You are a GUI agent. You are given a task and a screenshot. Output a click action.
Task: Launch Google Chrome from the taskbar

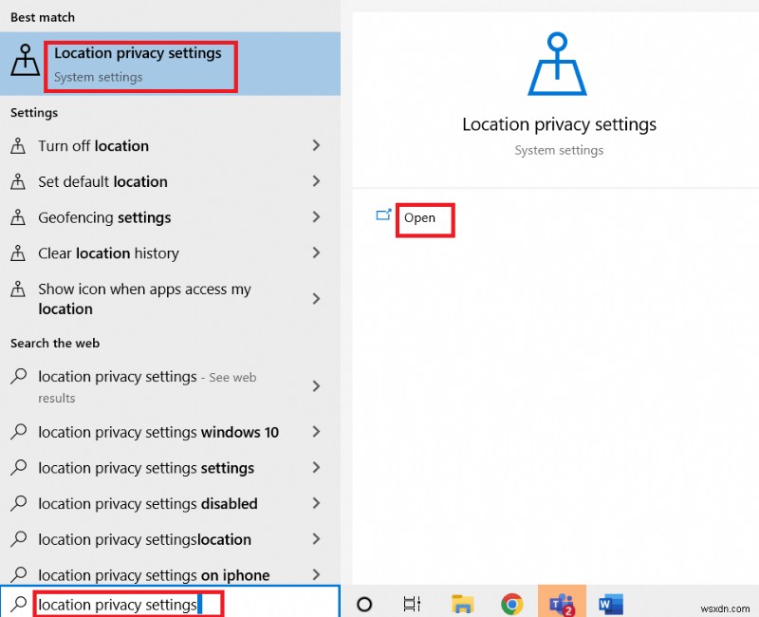[x=512, y=604]
